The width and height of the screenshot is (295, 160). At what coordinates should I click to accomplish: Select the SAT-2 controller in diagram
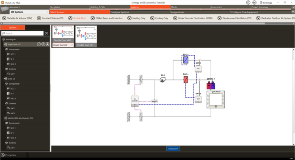click(x=199, y=99)
